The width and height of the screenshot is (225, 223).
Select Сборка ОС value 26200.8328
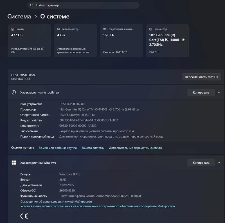tap(67, 191)
